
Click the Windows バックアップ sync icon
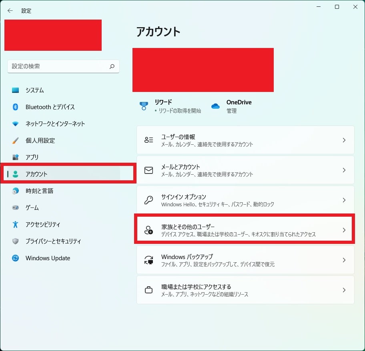click(x=149, y=260)
